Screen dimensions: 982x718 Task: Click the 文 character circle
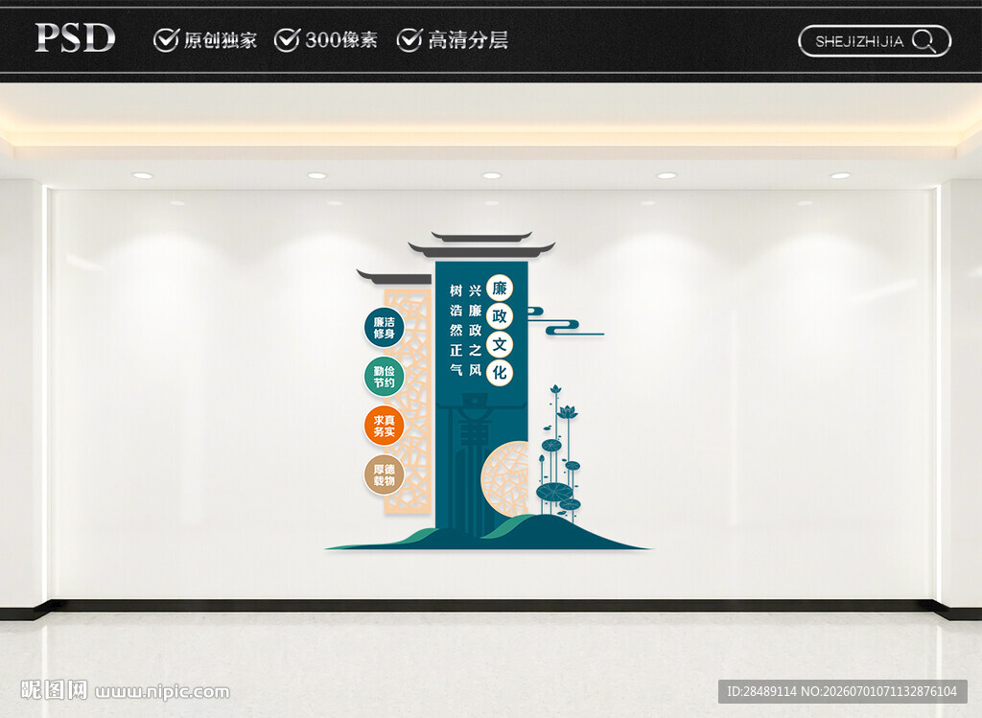[x=499, y=344]
